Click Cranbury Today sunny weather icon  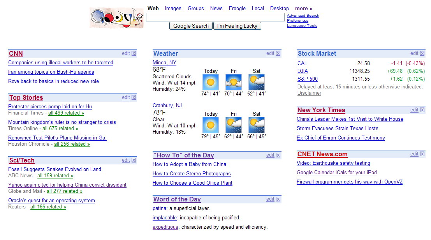click(x=211, y=125)
